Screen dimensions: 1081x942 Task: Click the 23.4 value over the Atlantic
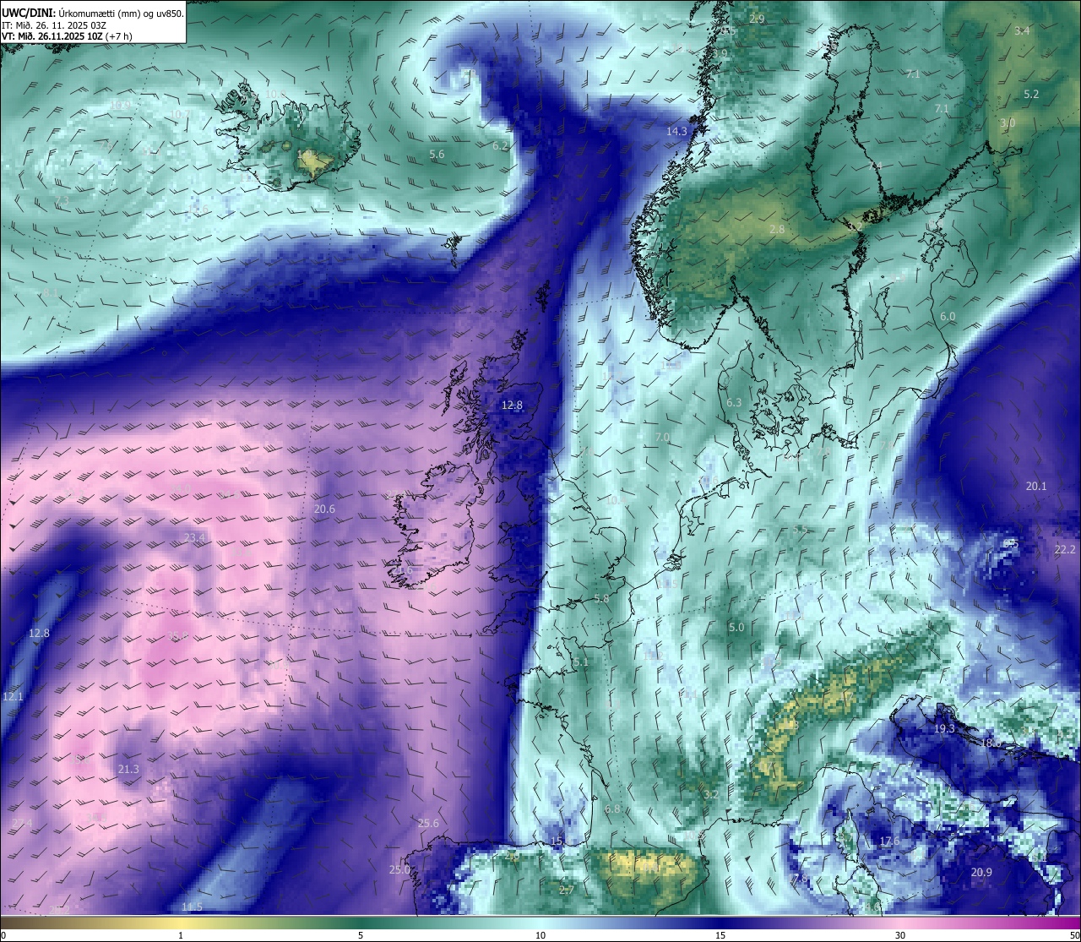pos(195,538)
